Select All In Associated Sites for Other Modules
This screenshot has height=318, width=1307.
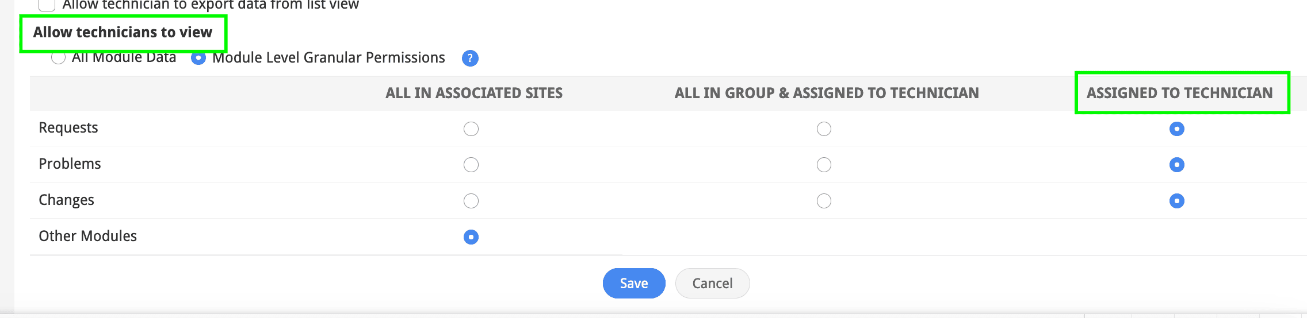471,237
